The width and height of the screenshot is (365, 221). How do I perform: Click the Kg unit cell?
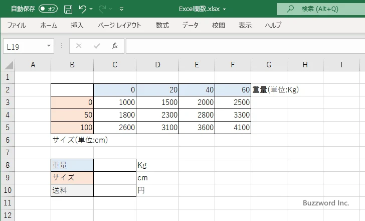[x=157, y=165]
